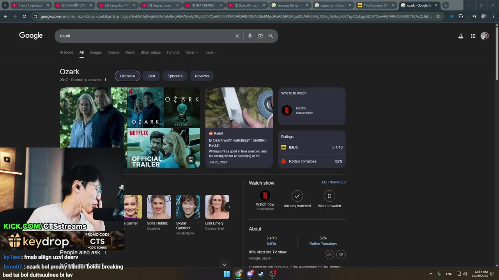Viewport: 499px width, 280px height.
Task: Switch to the Baragshun TV browser tab
Action: pyautogui.click(x=117, y=5)
